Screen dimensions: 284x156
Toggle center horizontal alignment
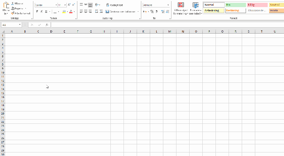point(86,12)
